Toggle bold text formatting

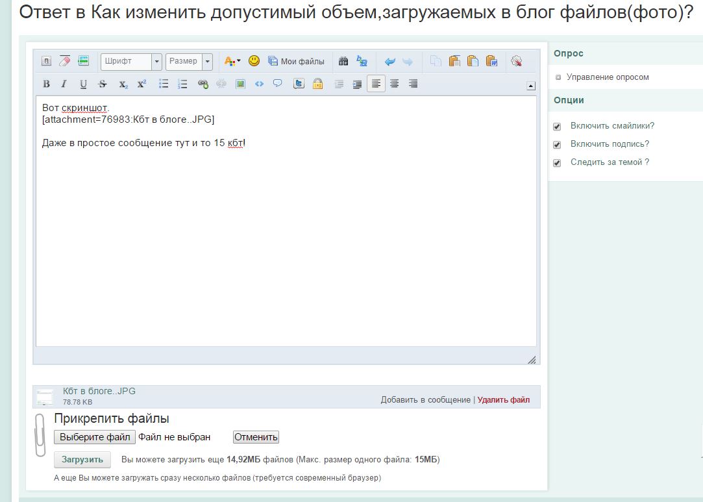click(46, 84)
